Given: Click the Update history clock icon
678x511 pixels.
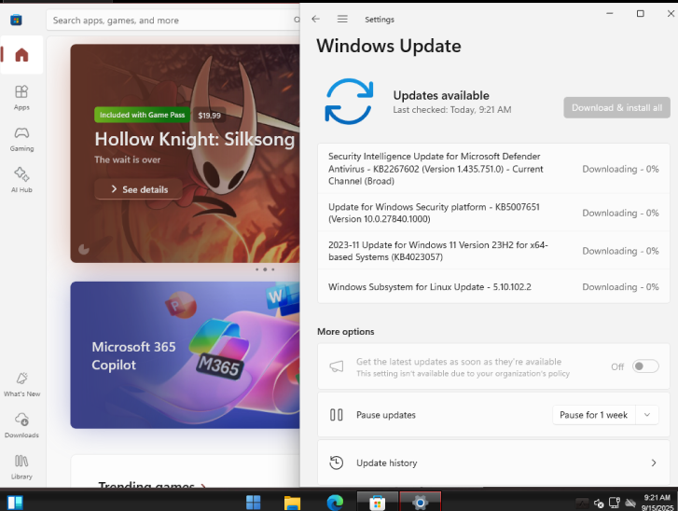Looking at the screenshot, I should point(337,463).
